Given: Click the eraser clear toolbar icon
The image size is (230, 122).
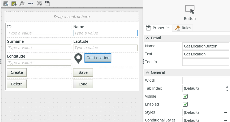Looking at the screenshot, I should (x=14, y=3).
